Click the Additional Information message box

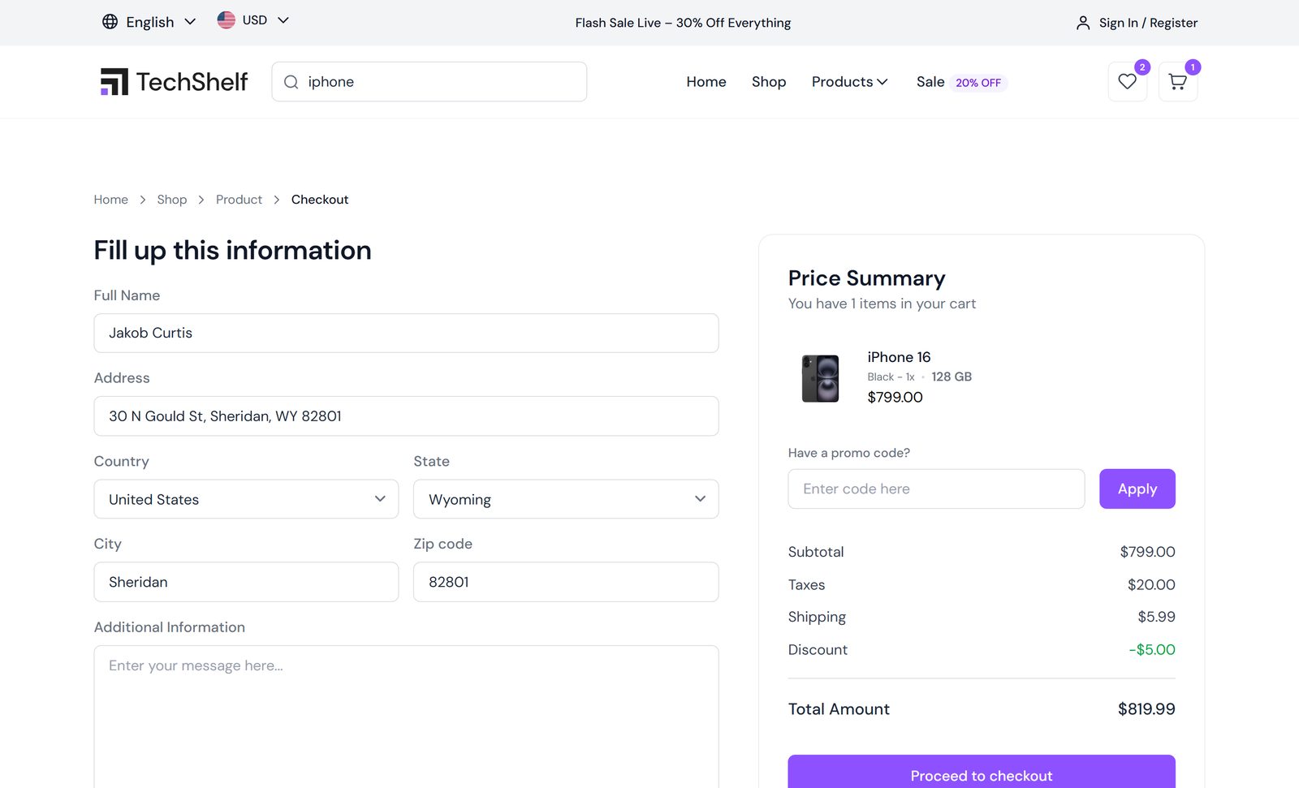click(x=406, y=717)
